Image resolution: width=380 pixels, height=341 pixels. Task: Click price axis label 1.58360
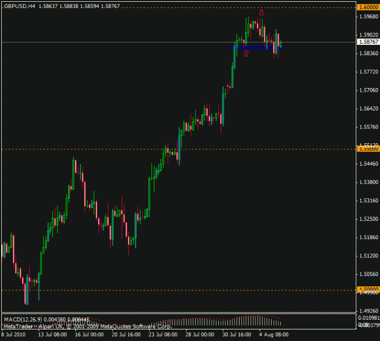(x=369, y=53)
